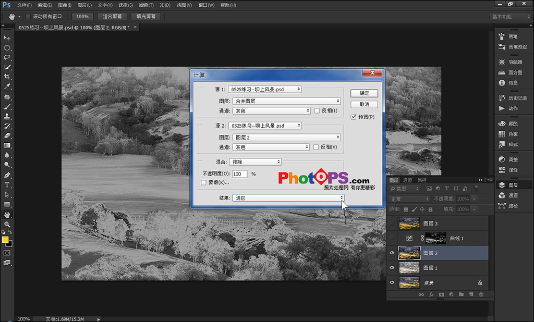Open the 图像(I) menu
534x322 pixels.
(x=65, y=5)
